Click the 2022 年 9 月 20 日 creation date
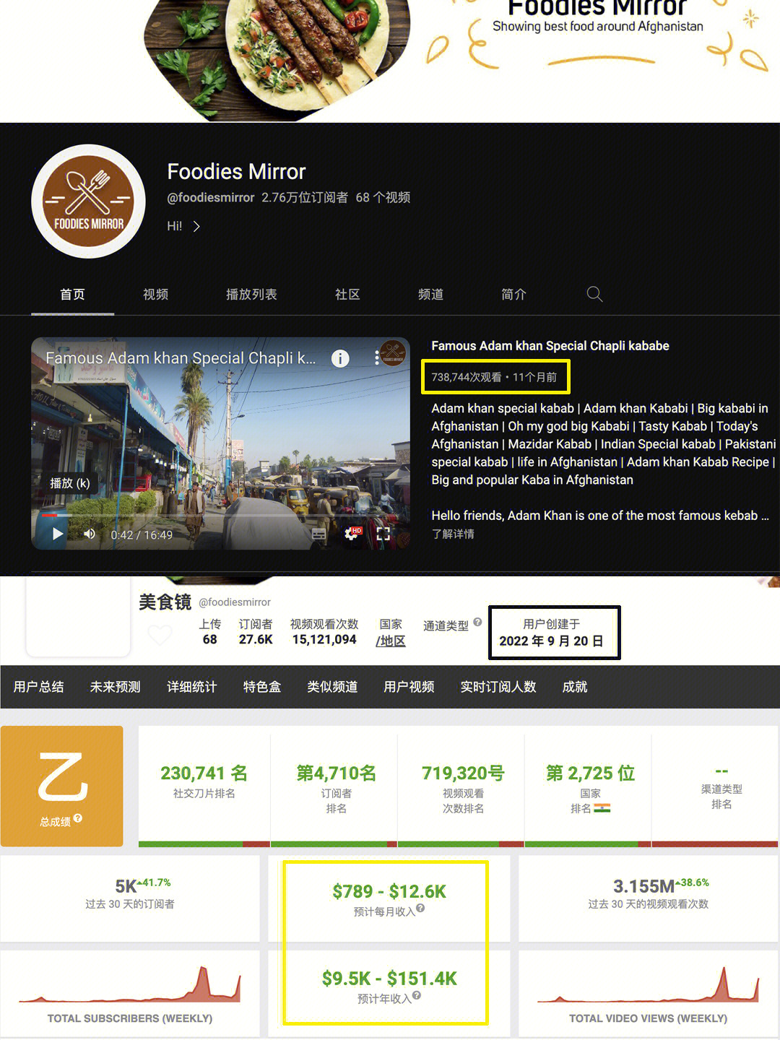 (x=551, y=641)
